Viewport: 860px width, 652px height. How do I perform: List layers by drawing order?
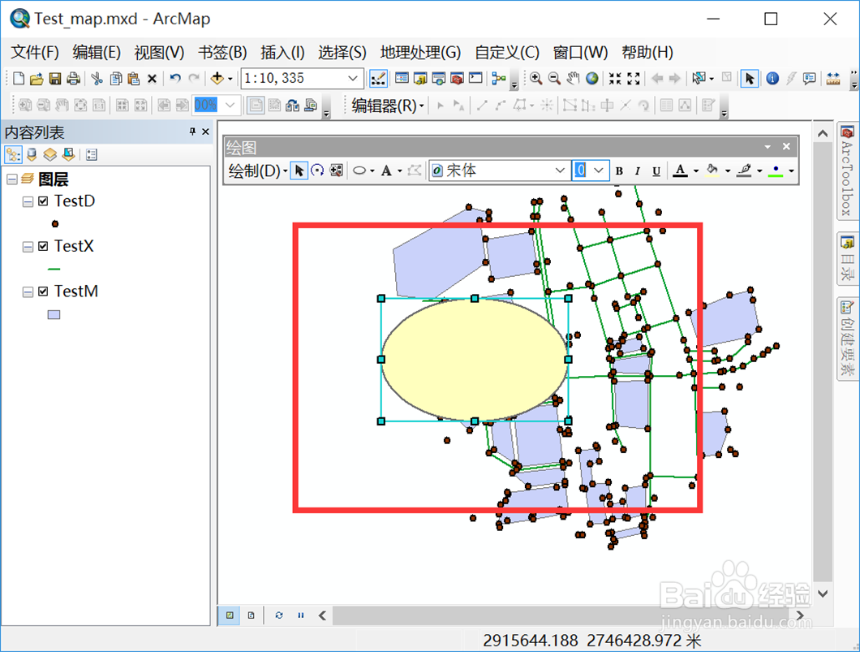pos(13,155)
